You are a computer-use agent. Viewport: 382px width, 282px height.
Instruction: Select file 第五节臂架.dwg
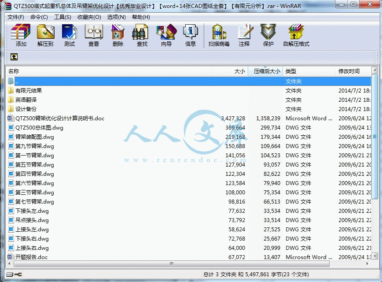click(35, 165)
